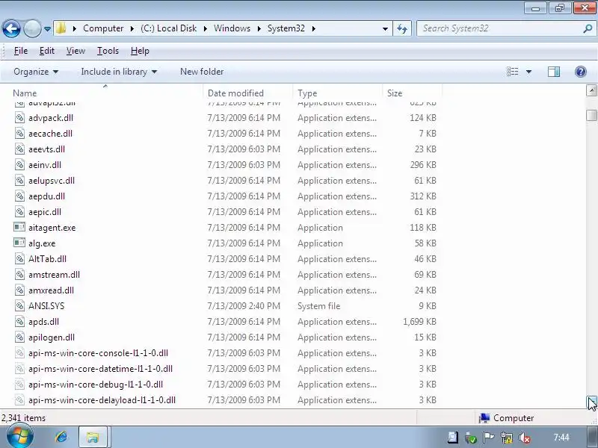Sort by Date modified column

pos(248,93)
